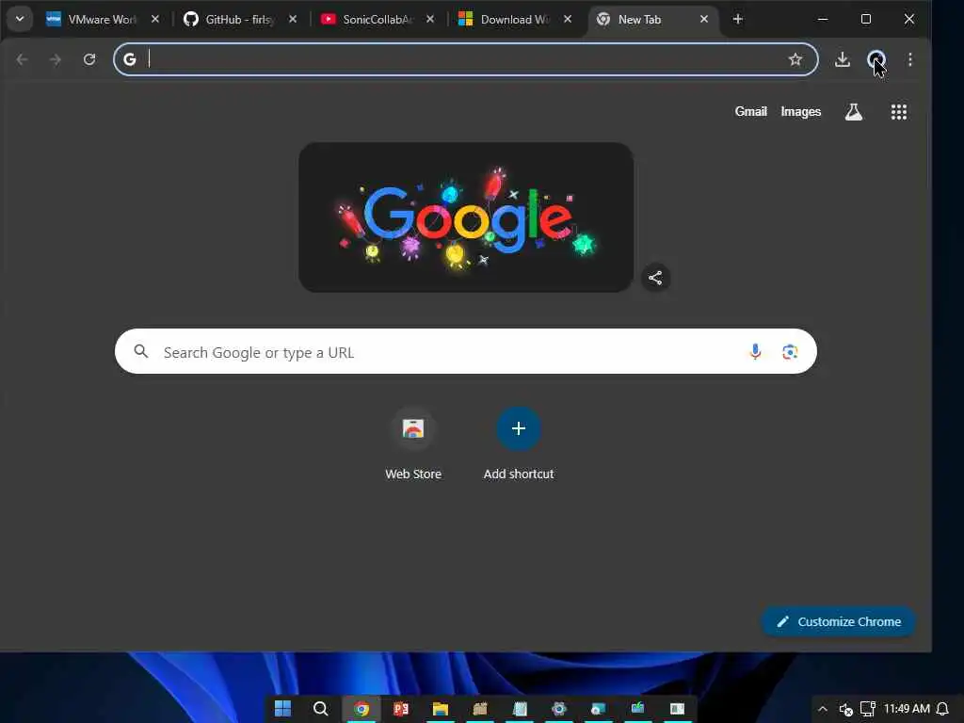
Task: Open Customize Chrome
Action: [839, 621]
